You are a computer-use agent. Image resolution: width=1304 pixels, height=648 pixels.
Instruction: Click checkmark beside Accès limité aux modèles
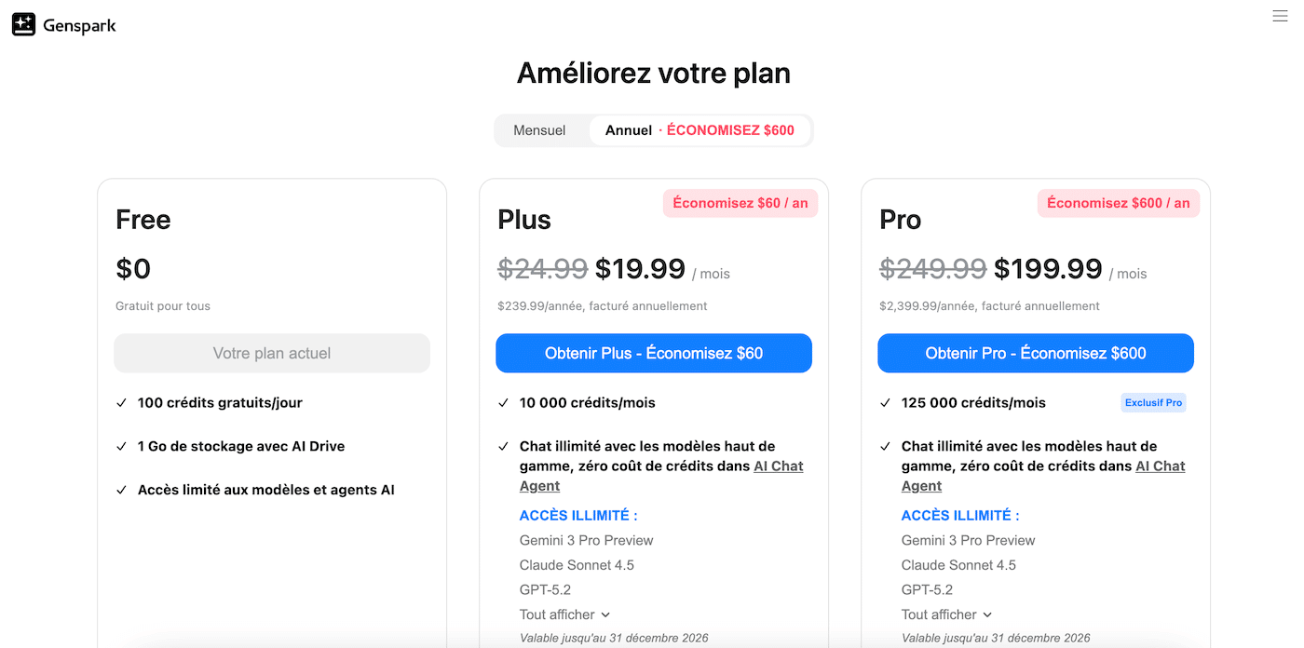click(121, 490)
